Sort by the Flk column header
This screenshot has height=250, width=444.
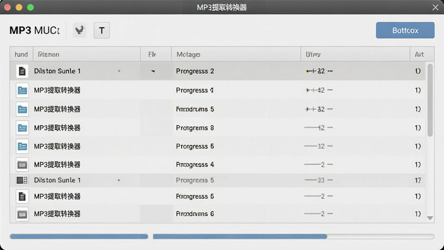[156, 54]
